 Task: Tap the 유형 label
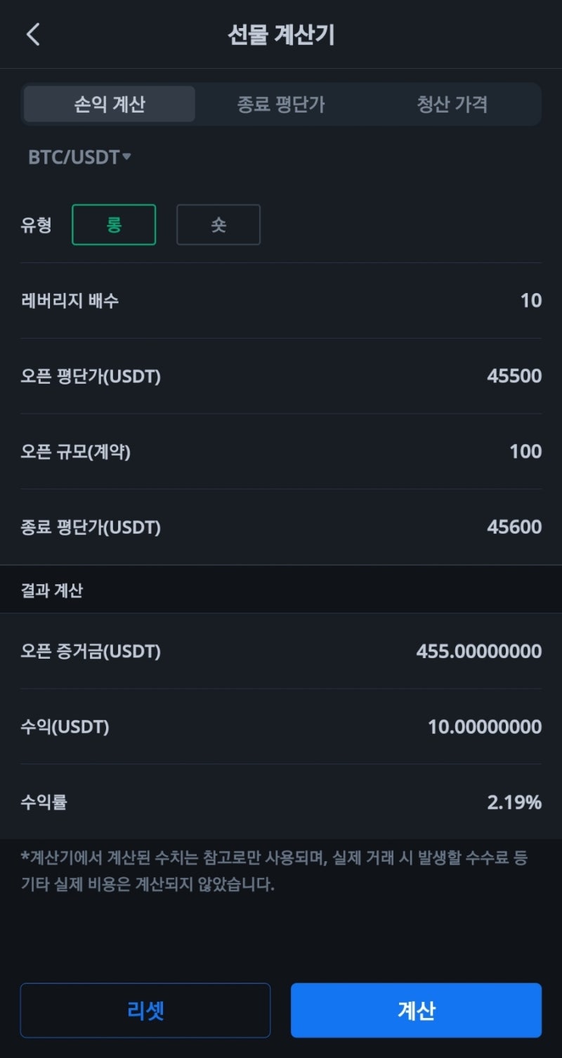pos(36,225)
